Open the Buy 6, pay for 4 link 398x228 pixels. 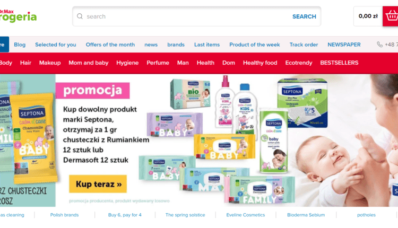(125, 215)
